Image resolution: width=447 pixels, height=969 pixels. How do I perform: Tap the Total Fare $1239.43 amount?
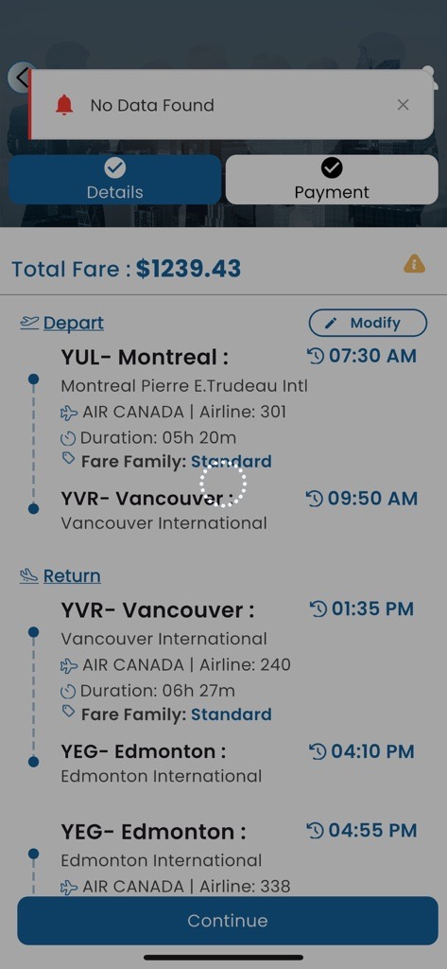[x=188, y=269]
